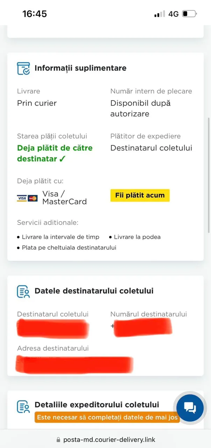Screen dimensions: 211x448
Task: Tap the battery icon in the status bar
Action: [189, 14]
